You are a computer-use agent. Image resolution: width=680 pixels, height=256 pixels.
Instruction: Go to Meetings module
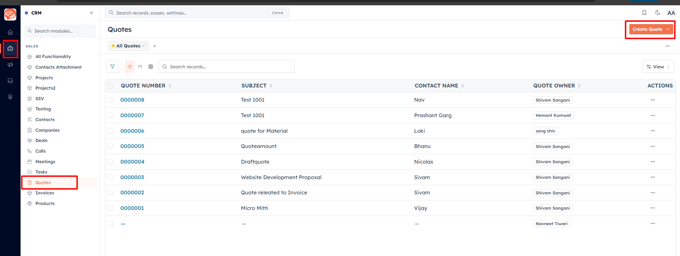tap(45, 162)
